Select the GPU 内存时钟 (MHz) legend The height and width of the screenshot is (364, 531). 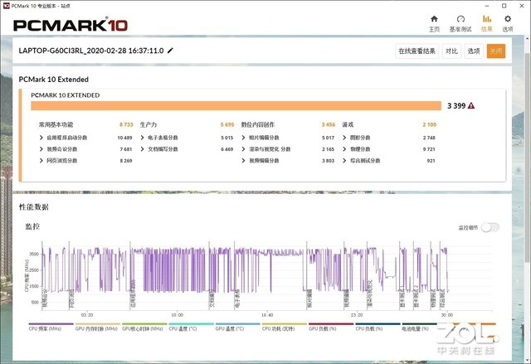click(96, 328)
